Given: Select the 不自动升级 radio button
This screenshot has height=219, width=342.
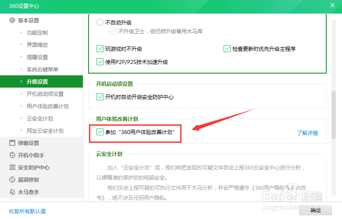Looking at the screenshot, I should [100, 22].
